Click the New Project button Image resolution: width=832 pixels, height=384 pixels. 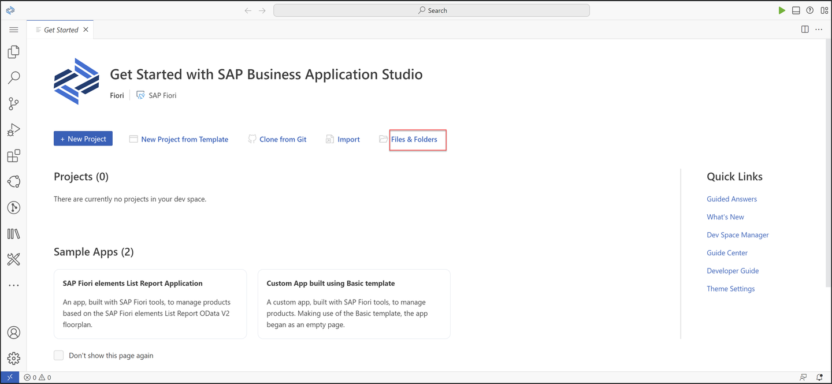(x=83, y=139)
